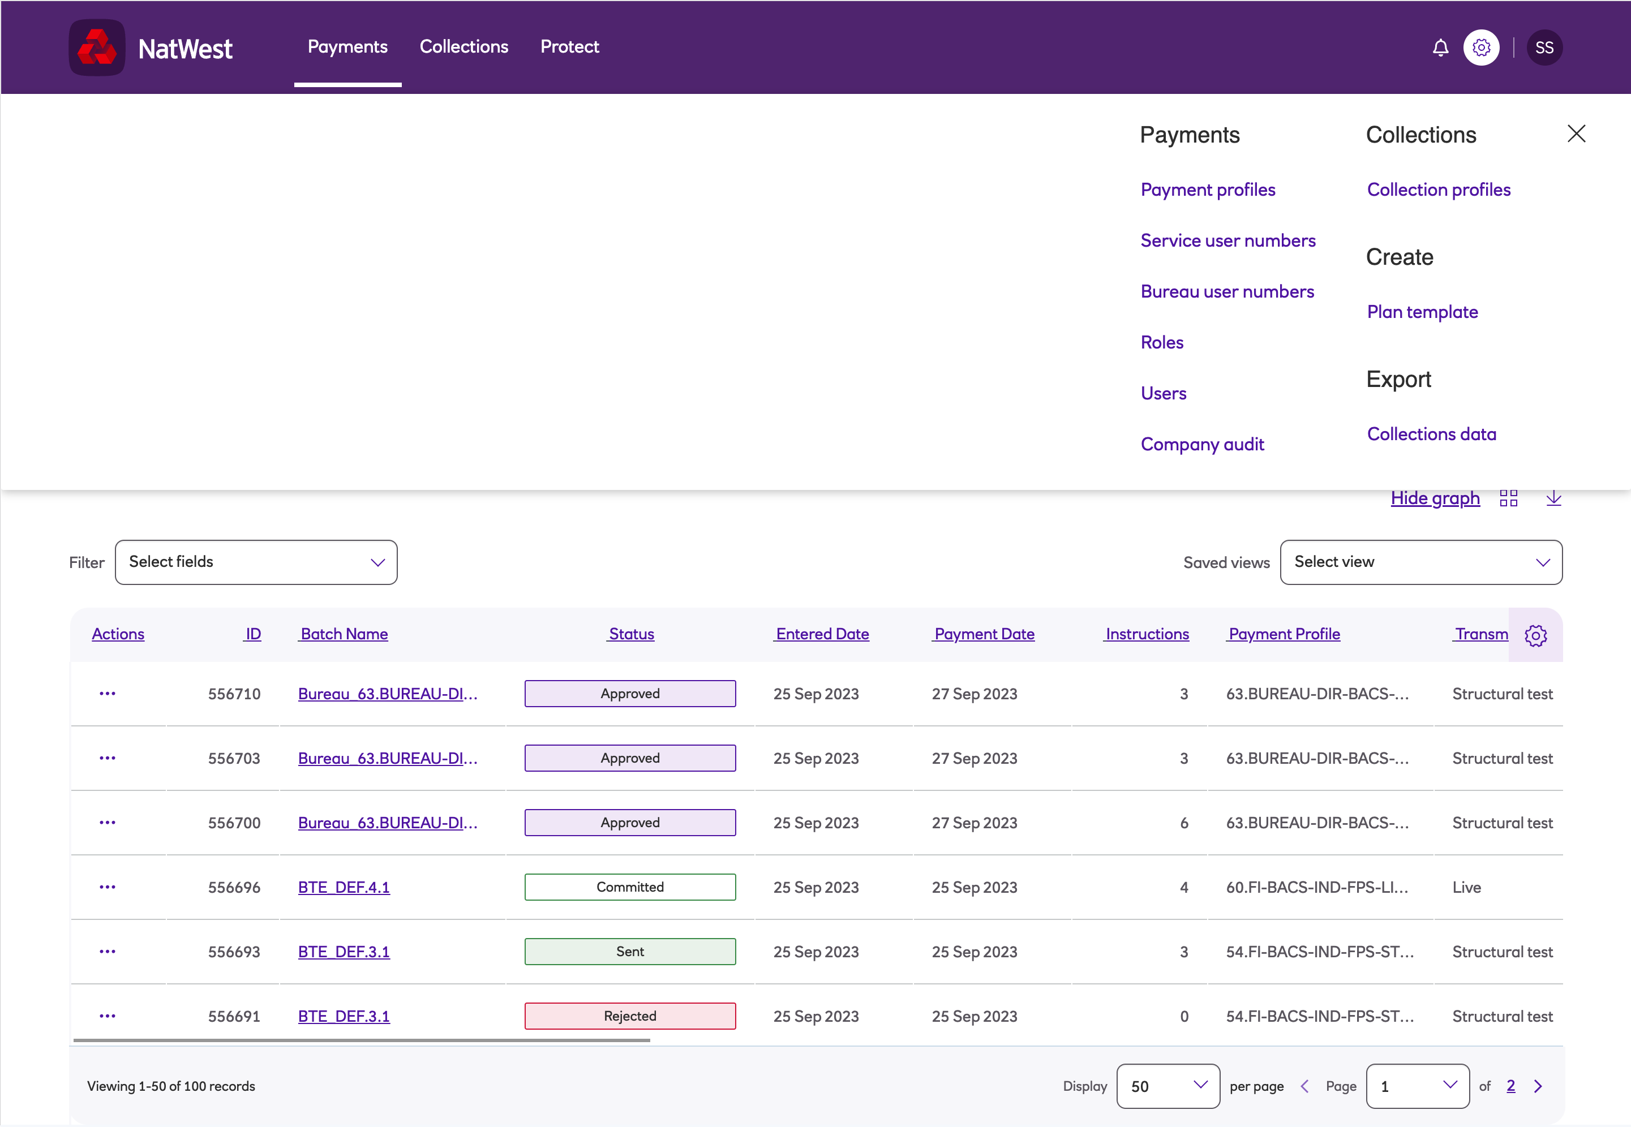Screen dimensions: 1631x1127
Task: Open Payment profiles settings
Action: pyautogui.click(x=1208, y=189)
